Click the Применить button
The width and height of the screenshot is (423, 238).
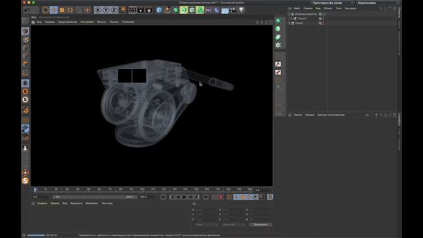click(x=260, y=225)
